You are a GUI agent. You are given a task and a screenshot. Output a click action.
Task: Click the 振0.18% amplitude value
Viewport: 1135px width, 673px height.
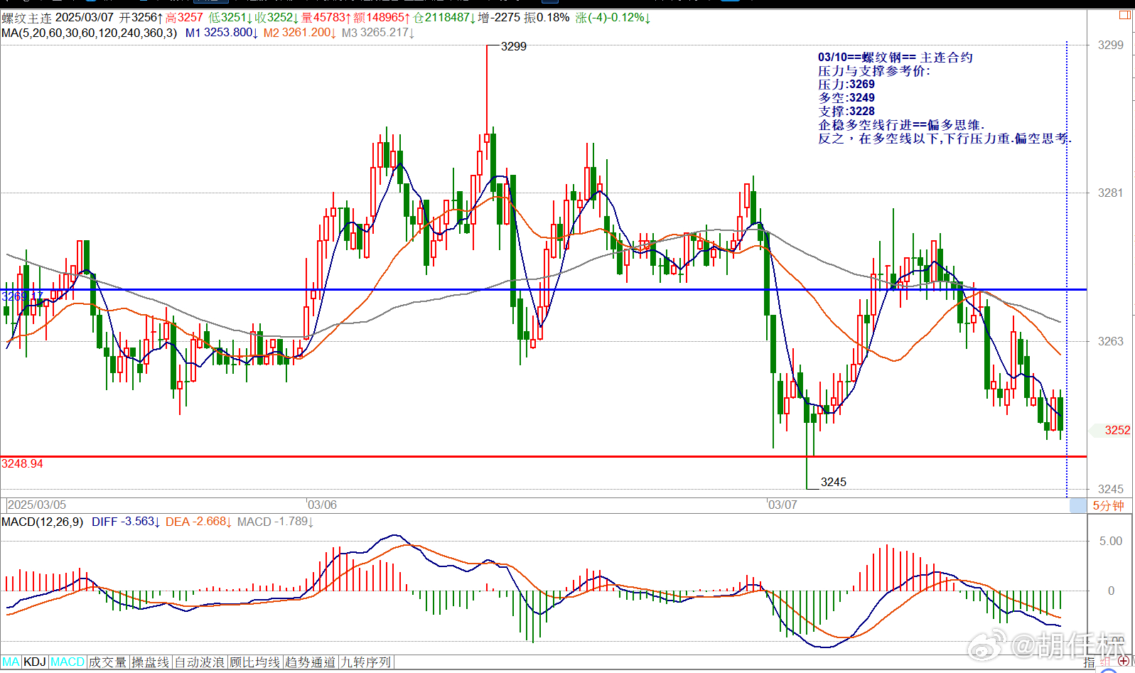(547, 18)
